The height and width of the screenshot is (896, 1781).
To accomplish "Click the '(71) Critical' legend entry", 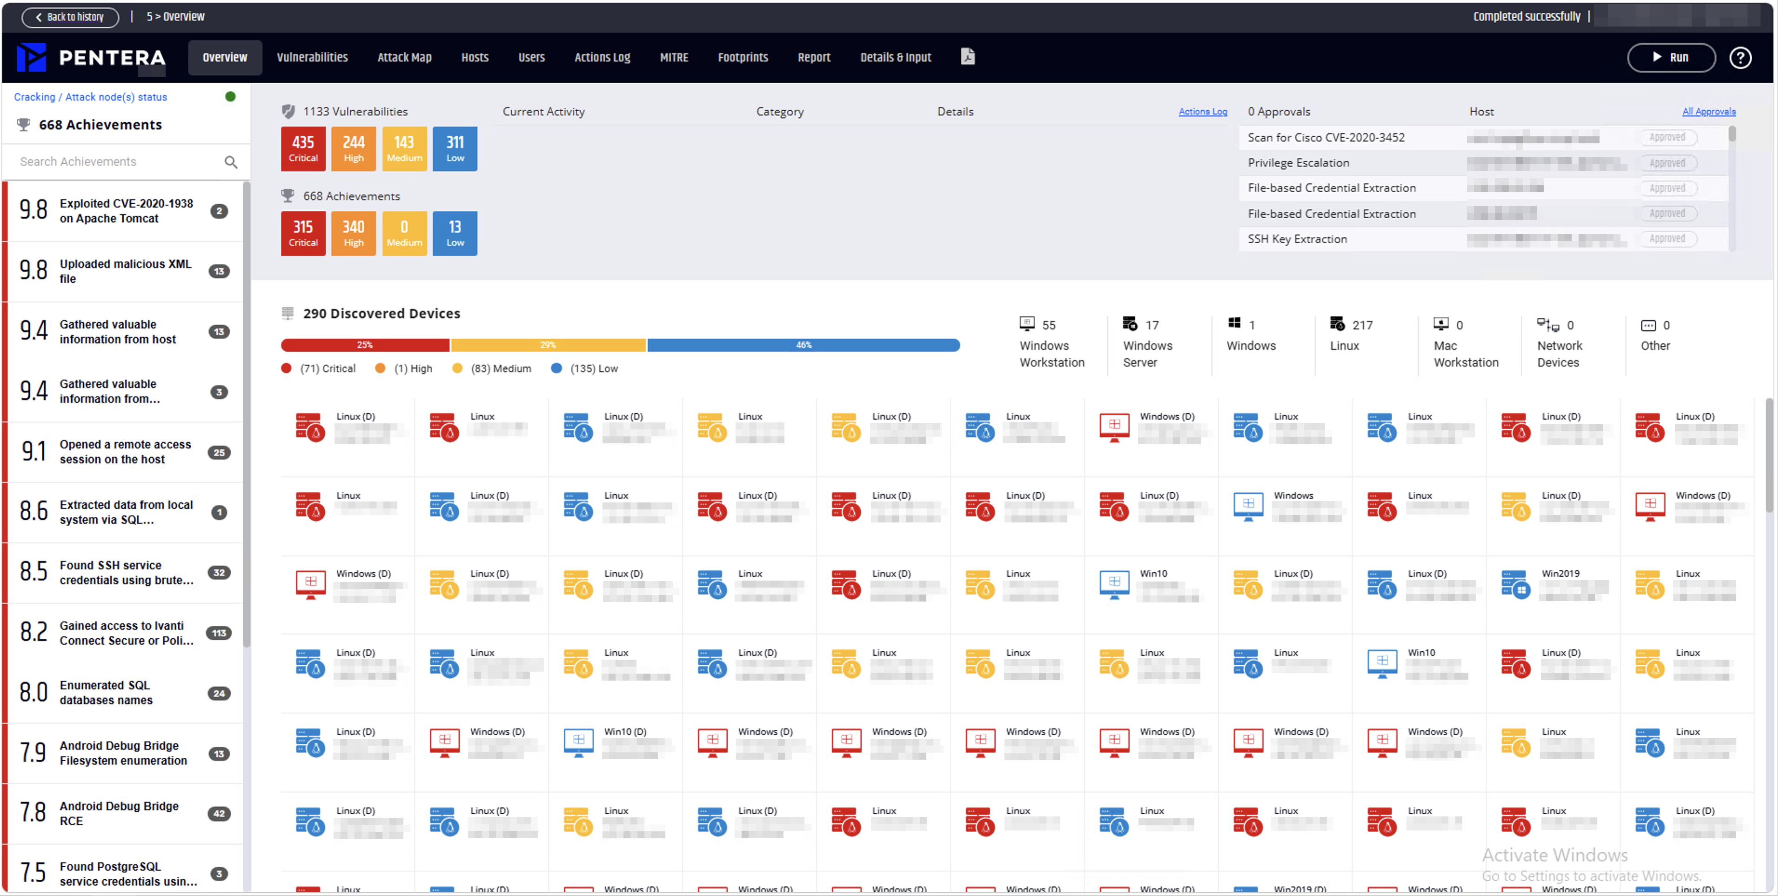I will (x=318, y=368).
